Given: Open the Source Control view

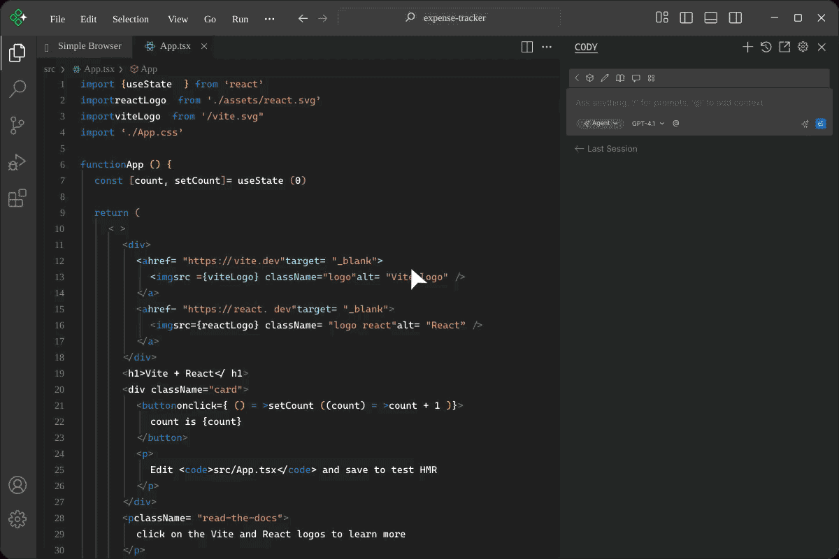Looking at the screenshot, I should click(17, 126).
